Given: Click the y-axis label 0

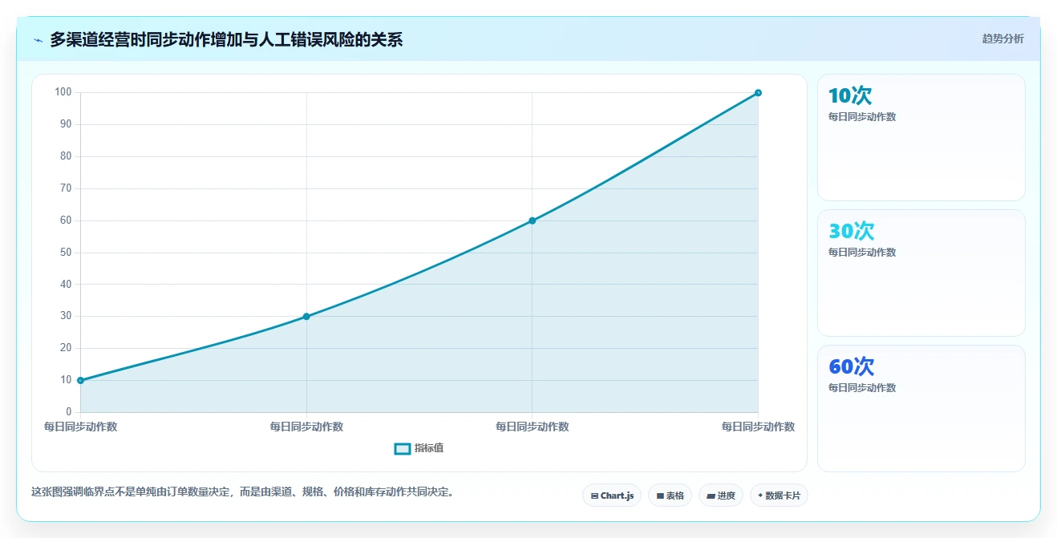Looking at the screenshot, I should [69, 412].
